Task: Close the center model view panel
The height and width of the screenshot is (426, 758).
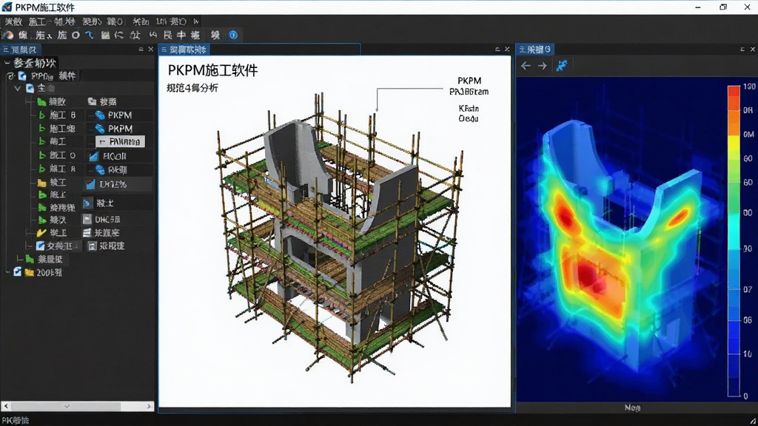Action: tap(507, 50)
